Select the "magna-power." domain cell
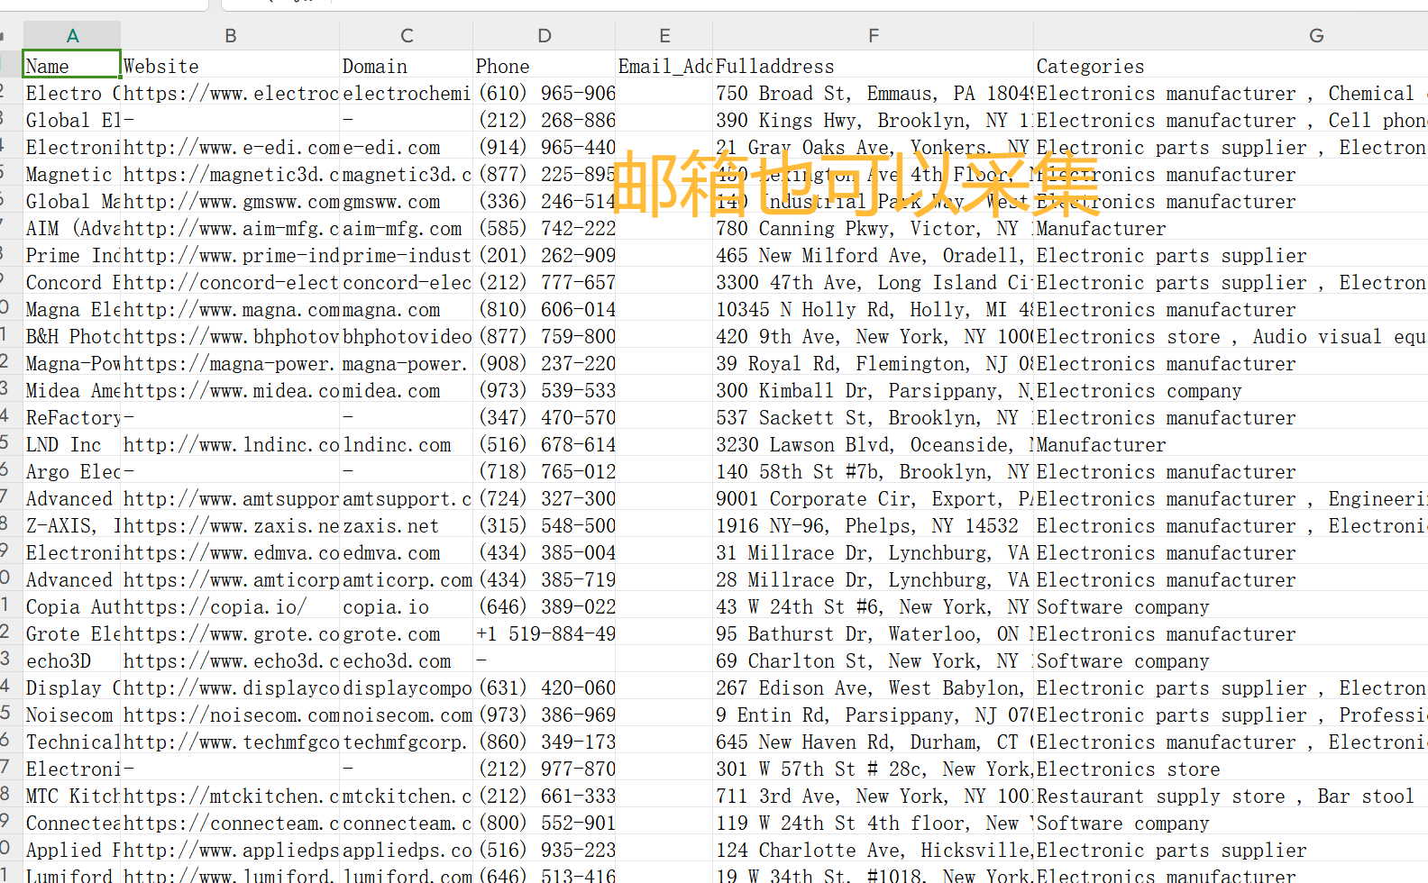 [x=407, y=363]
